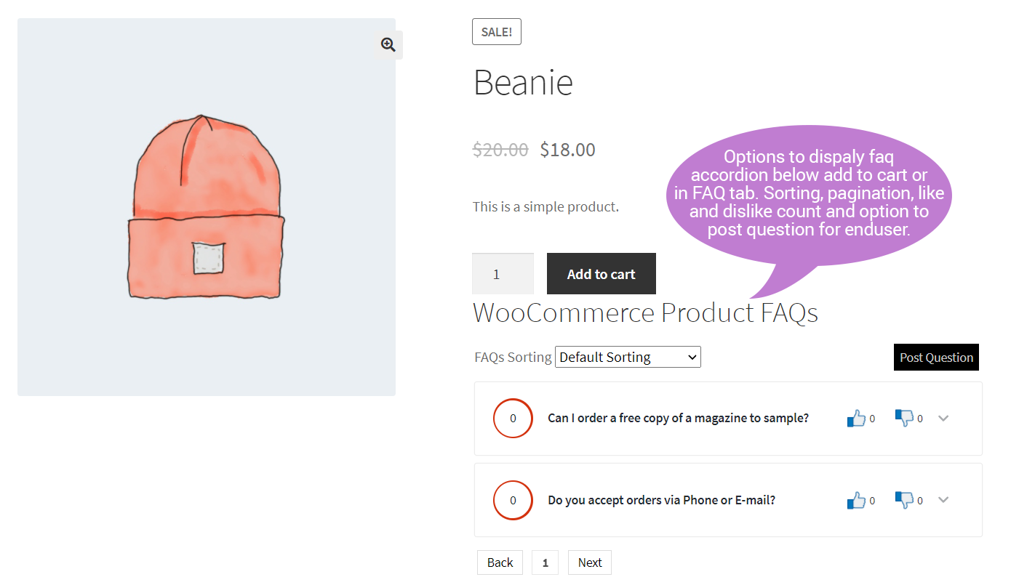Click vote count circle for magazine question

tap(513, 418)
